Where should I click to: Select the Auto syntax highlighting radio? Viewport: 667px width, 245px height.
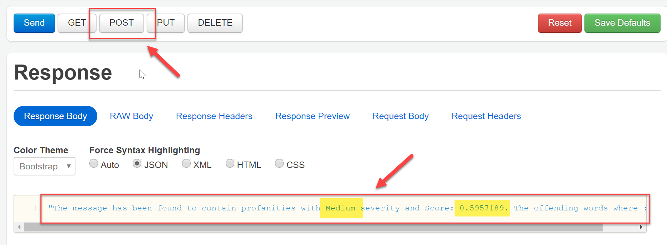point(94,163)
